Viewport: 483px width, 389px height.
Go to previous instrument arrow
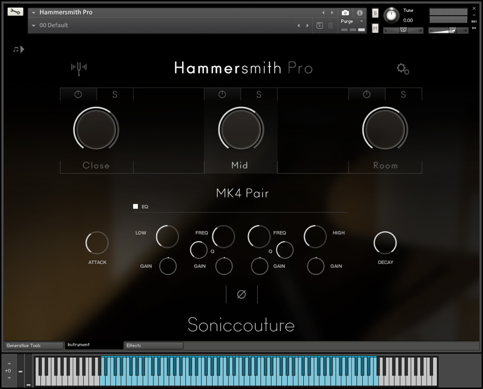(323, 13)
